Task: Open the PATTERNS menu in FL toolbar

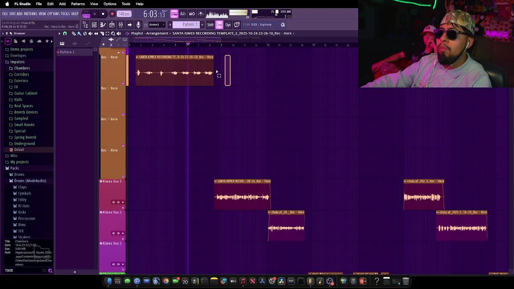Action: pos(31,14)
